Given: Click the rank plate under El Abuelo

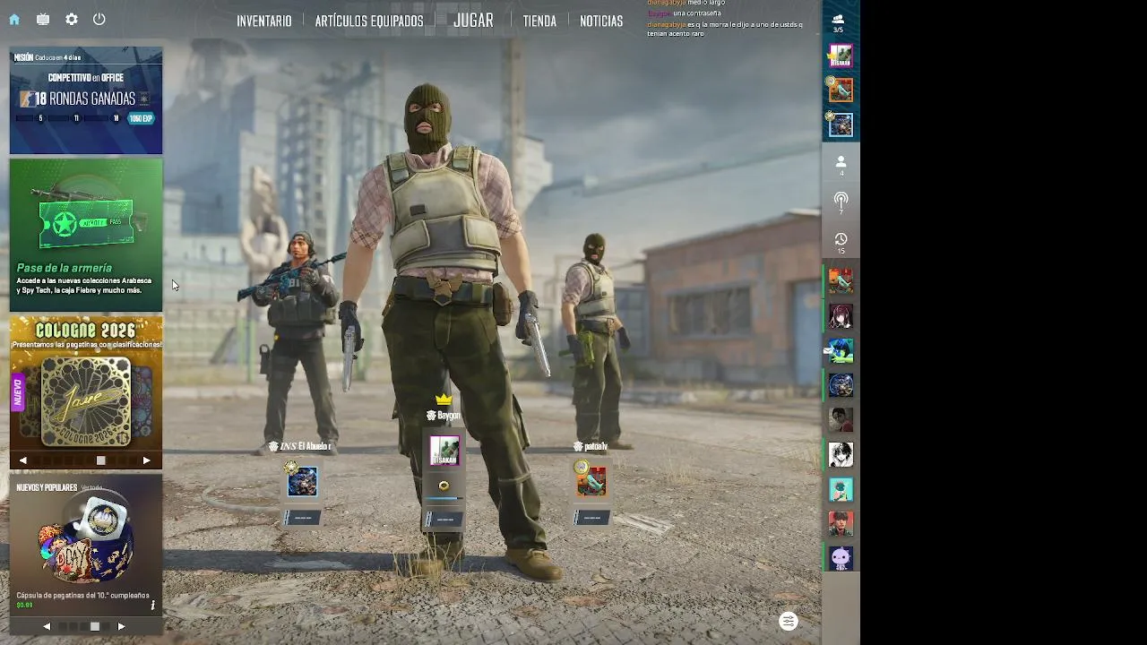Looking at the screenshot, I should (x=303, y=518).
